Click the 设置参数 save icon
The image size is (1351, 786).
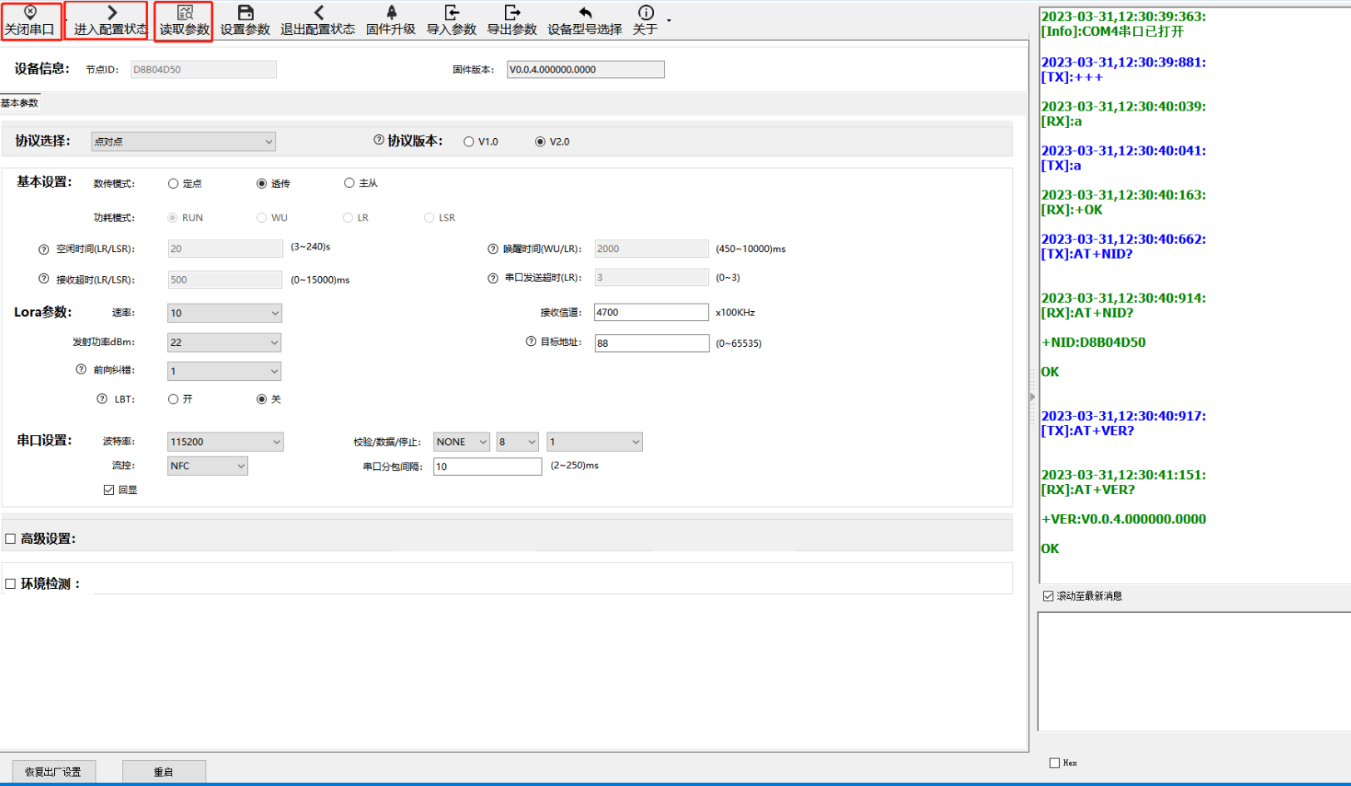[245, 12]
